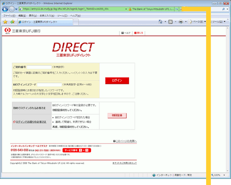The width and height of the screenshot is (231, 185).
Task: Click the 100% zoom level control
Action: [216, 175]
